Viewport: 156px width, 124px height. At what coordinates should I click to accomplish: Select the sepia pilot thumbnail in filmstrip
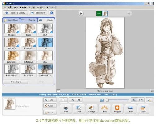[105, 13]
